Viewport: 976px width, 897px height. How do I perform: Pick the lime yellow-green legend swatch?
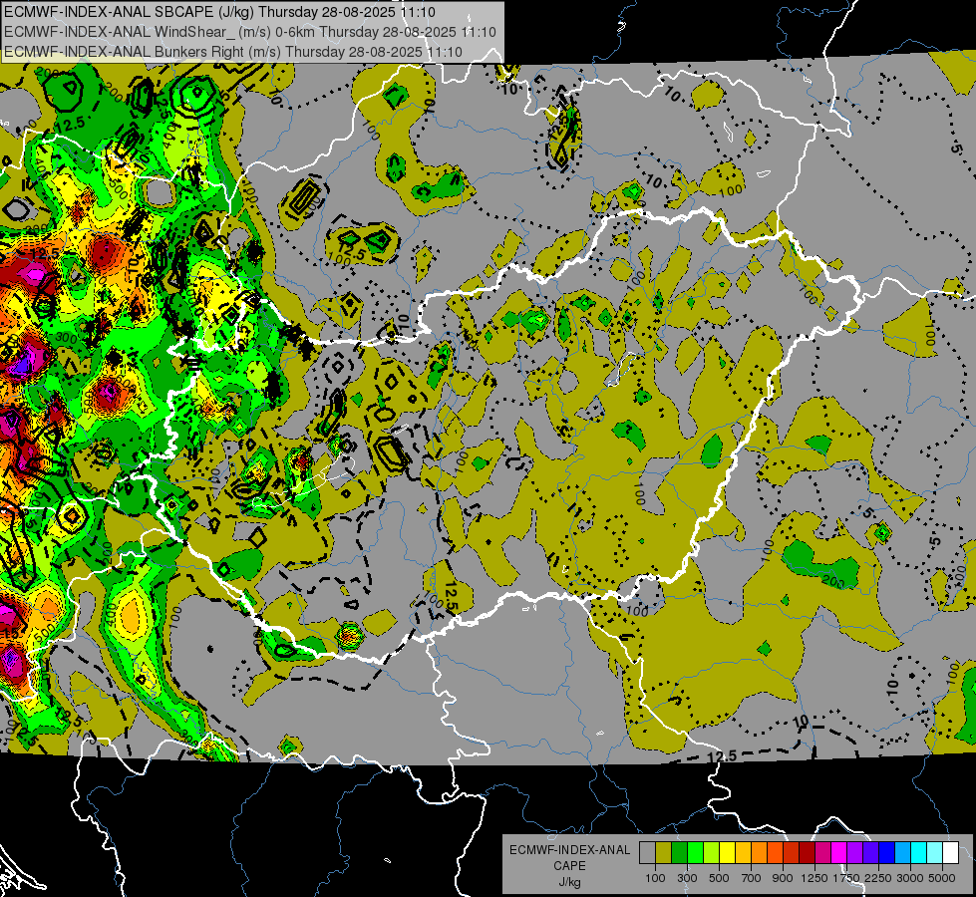click(711, 852)
